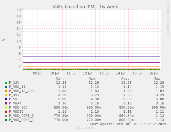Click the P_VDD_CORE_1 average value 860.62m
This screenshot has width=171, height=132.
click(126, 120)
